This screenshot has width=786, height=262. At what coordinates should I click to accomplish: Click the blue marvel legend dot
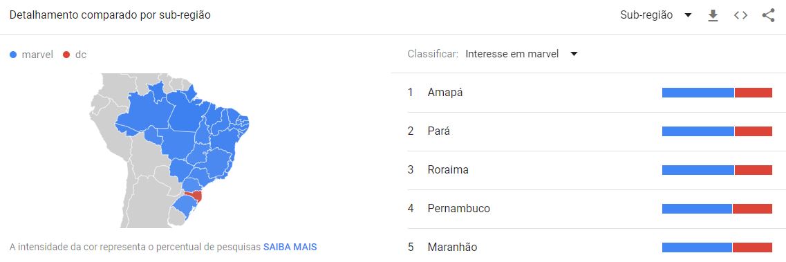(x=14, y=55)
